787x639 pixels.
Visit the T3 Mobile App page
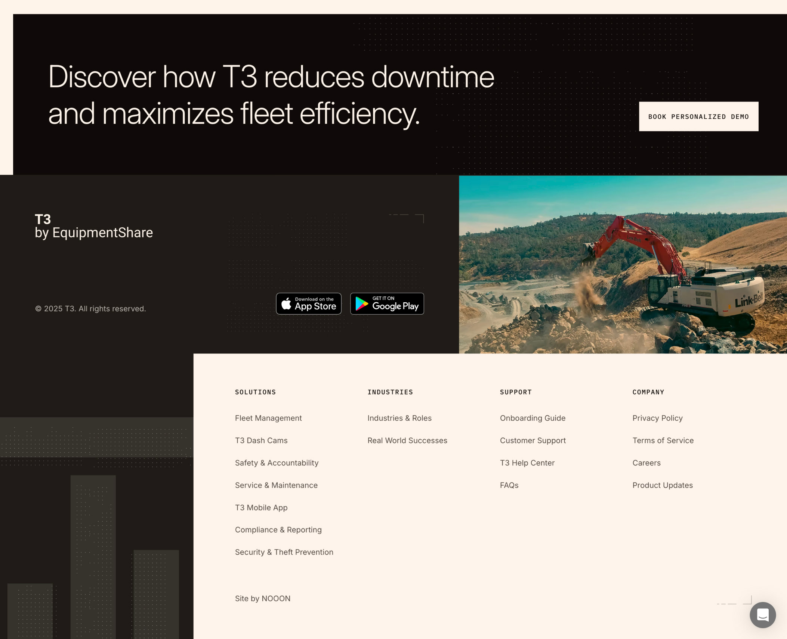click(261, 508)
